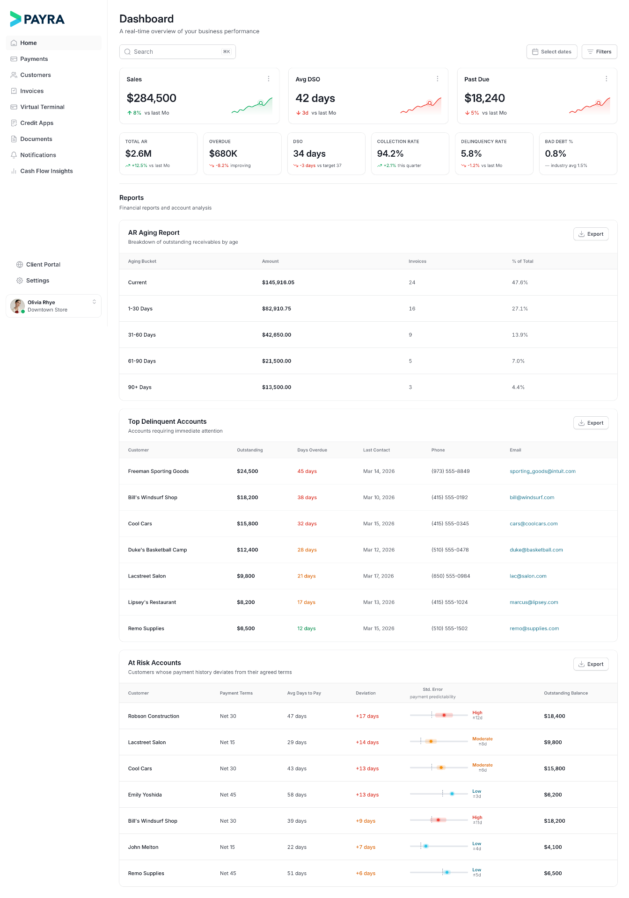Click the Past Due red sparkline chart

coord(590,106)
